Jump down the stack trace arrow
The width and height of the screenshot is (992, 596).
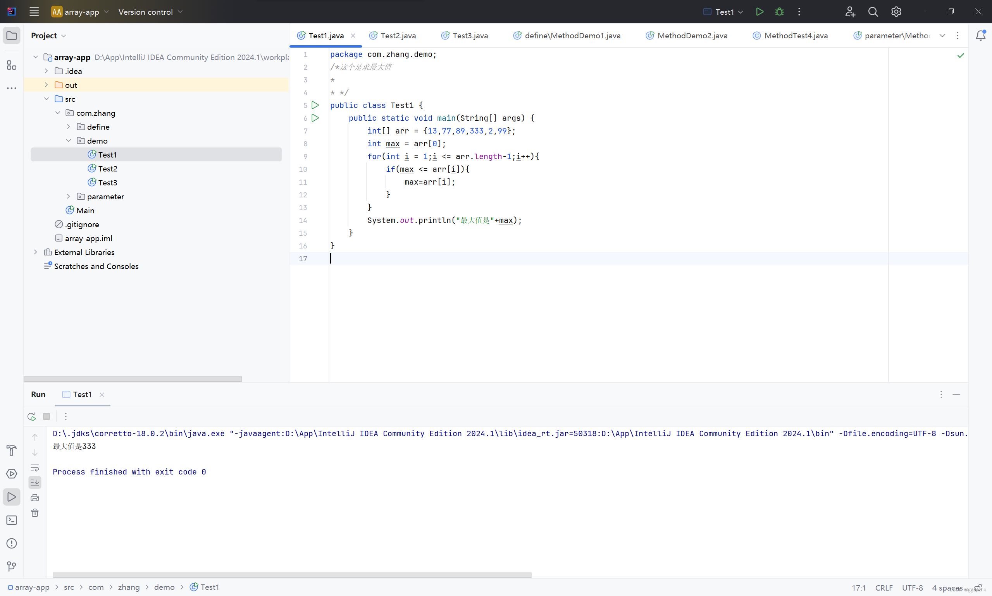coord(35,452)
